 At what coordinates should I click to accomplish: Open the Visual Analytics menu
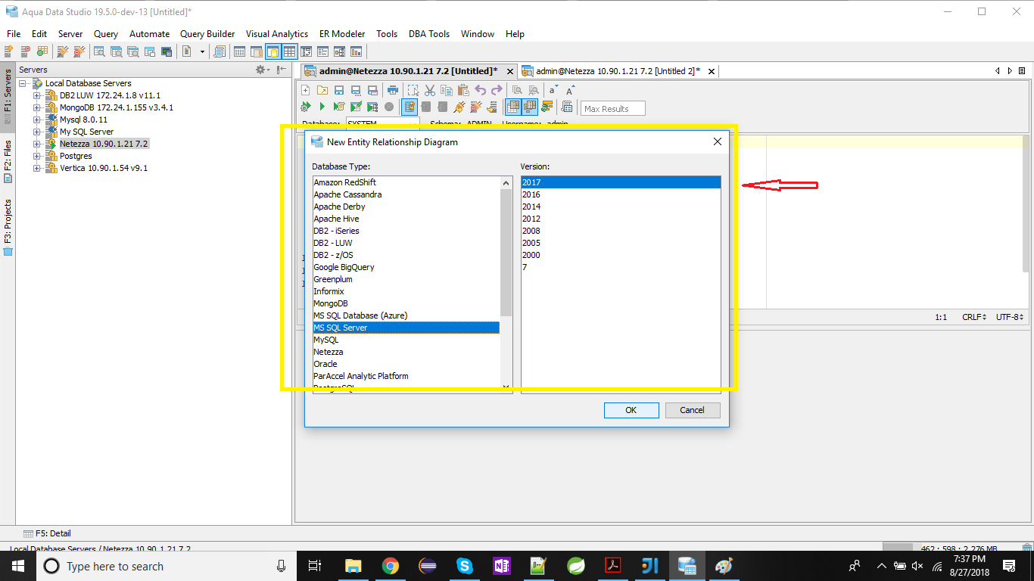click(x=277, y=34)
